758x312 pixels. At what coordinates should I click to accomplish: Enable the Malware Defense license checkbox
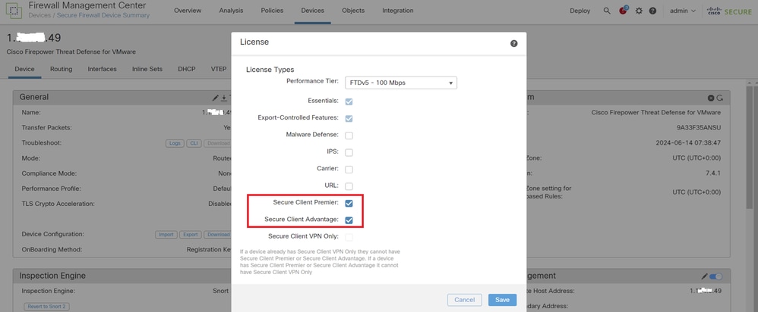click(349, 136)
